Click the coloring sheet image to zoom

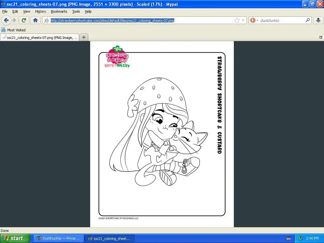click(x=162, y=134)
